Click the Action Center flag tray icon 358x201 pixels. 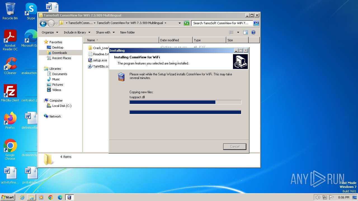[x=331, y=197]
